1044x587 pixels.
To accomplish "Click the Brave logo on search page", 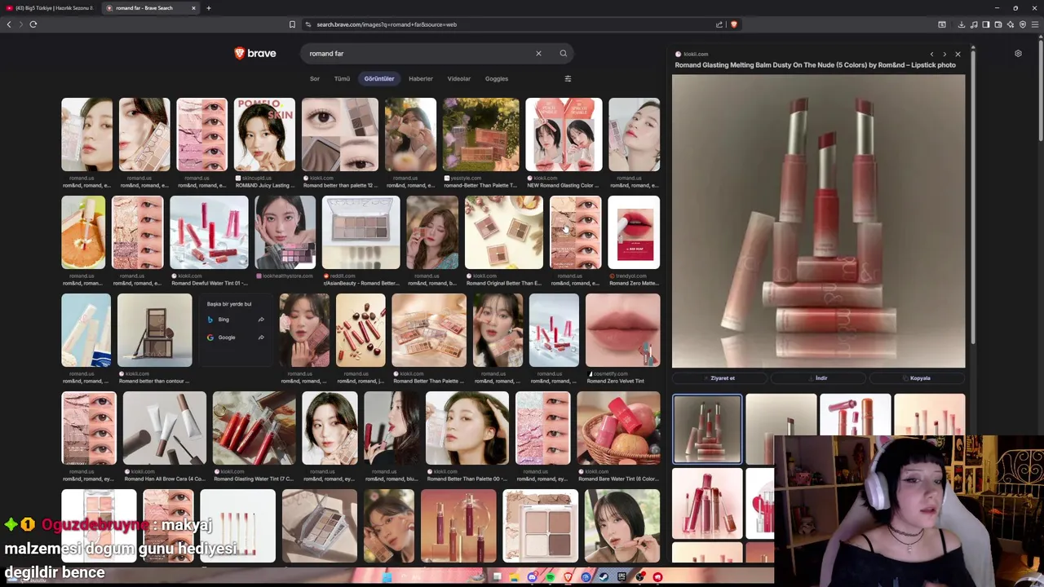I will [x=255, y=53].
